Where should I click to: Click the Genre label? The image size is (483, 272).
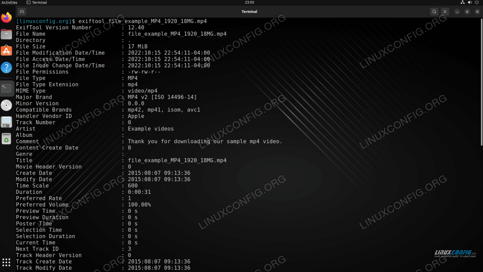(24, 154)
